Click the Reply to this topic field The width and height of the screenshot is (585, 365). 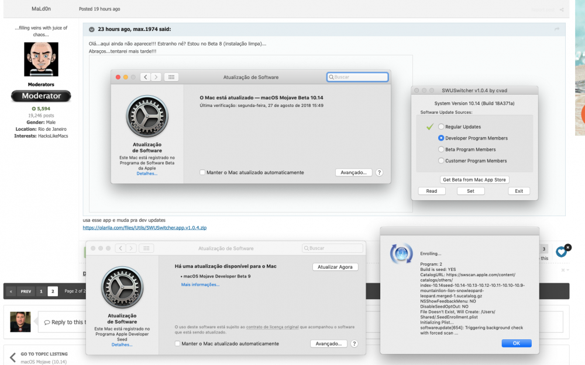[x=300, y=322]
